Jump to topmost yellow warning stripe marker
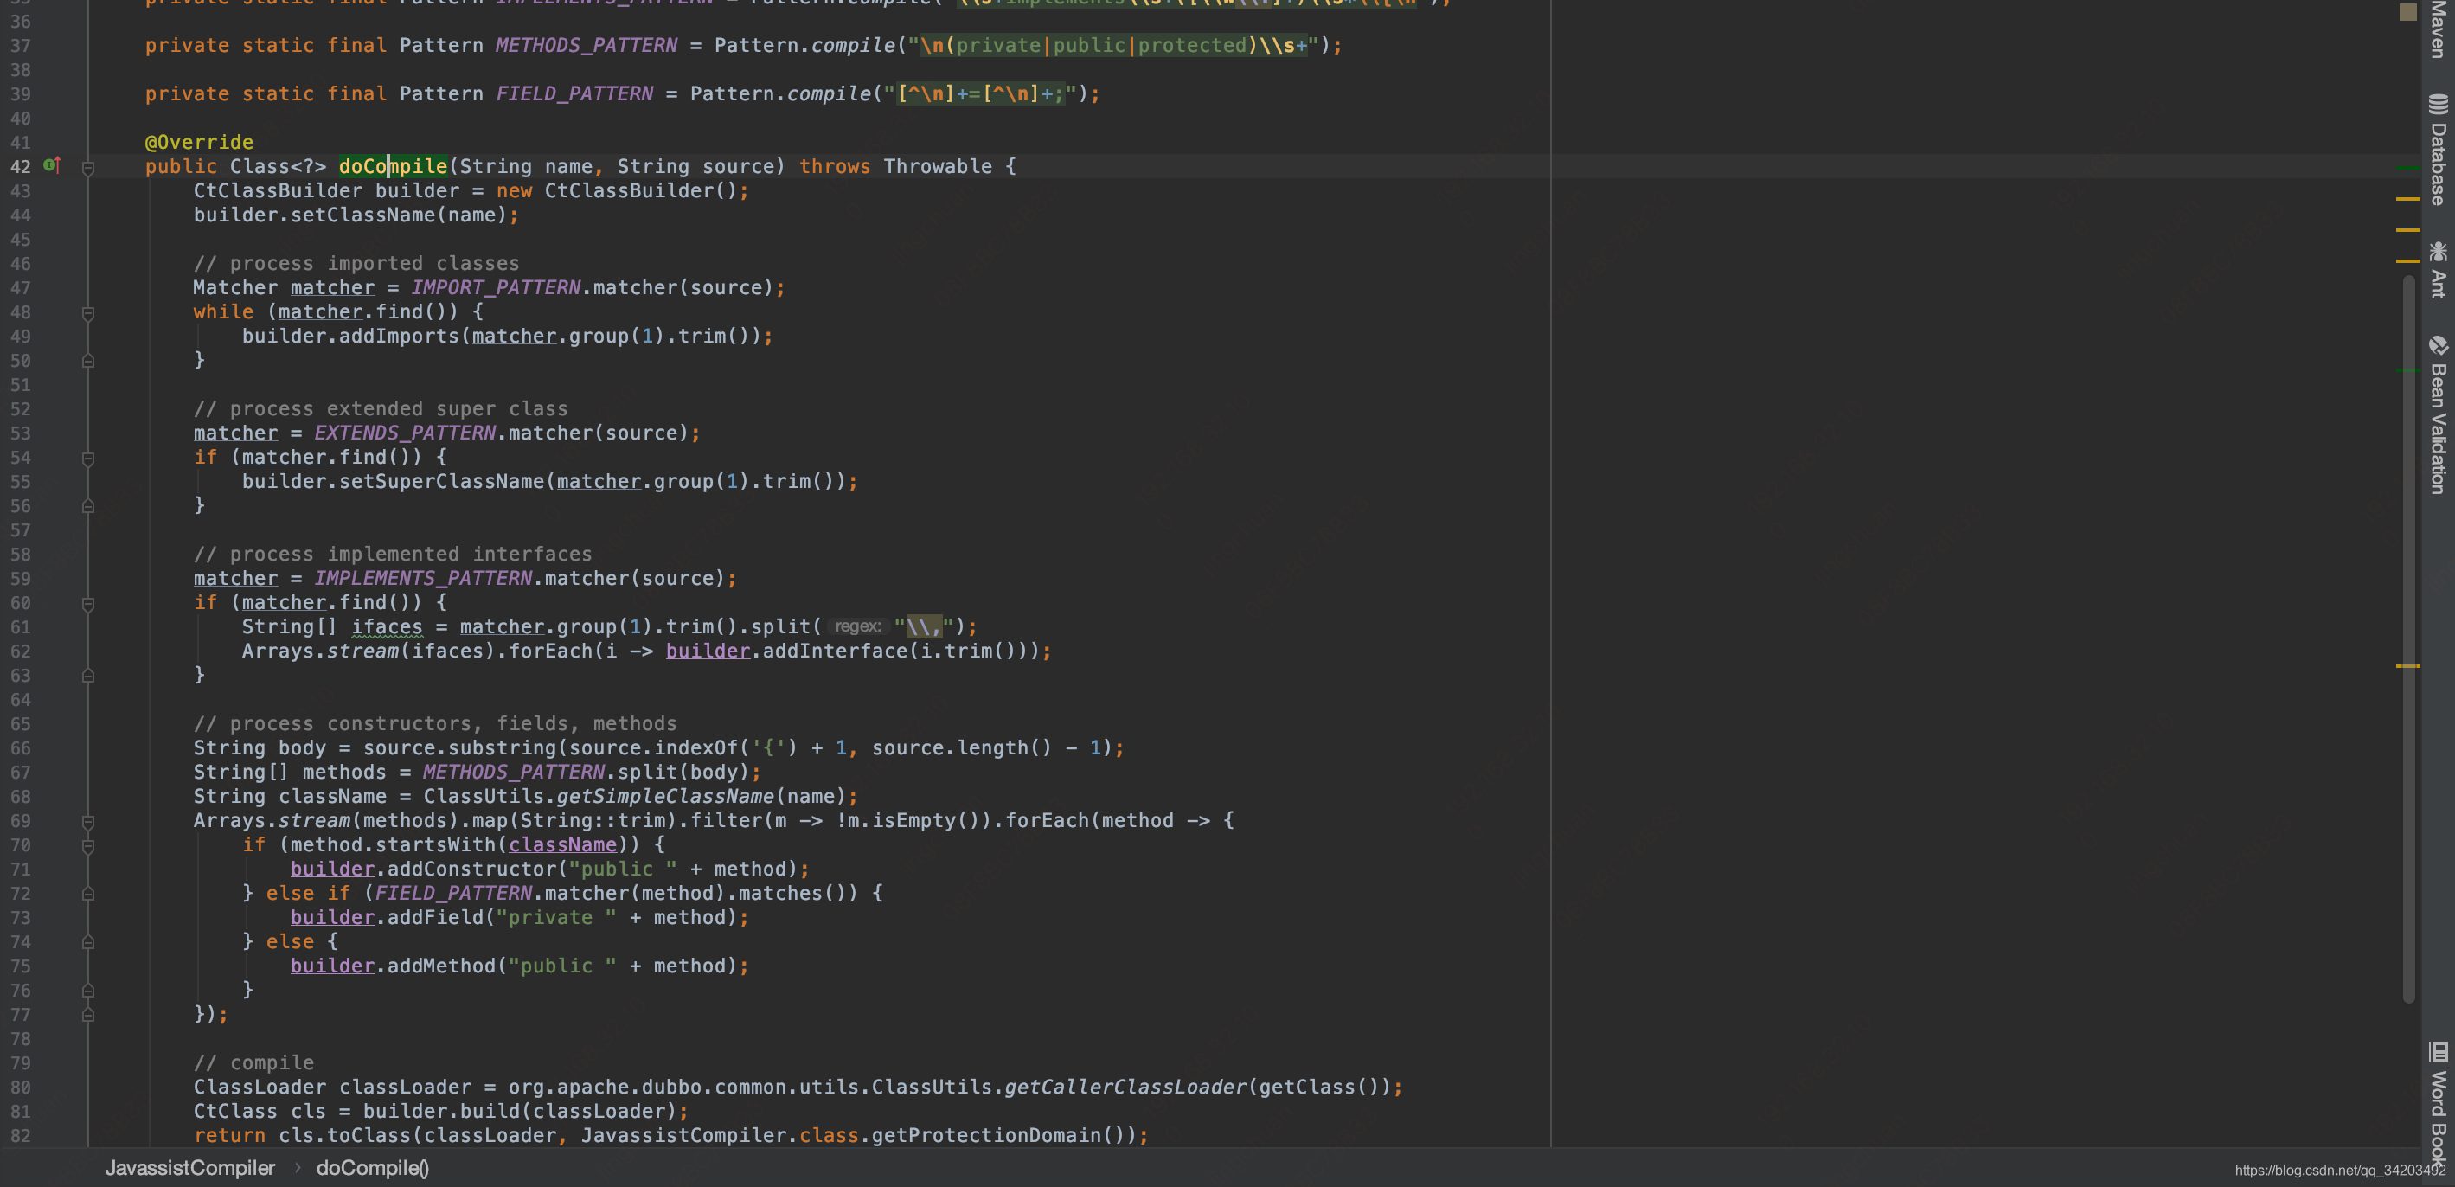 pyautogui.click(x=2407, y=198)
